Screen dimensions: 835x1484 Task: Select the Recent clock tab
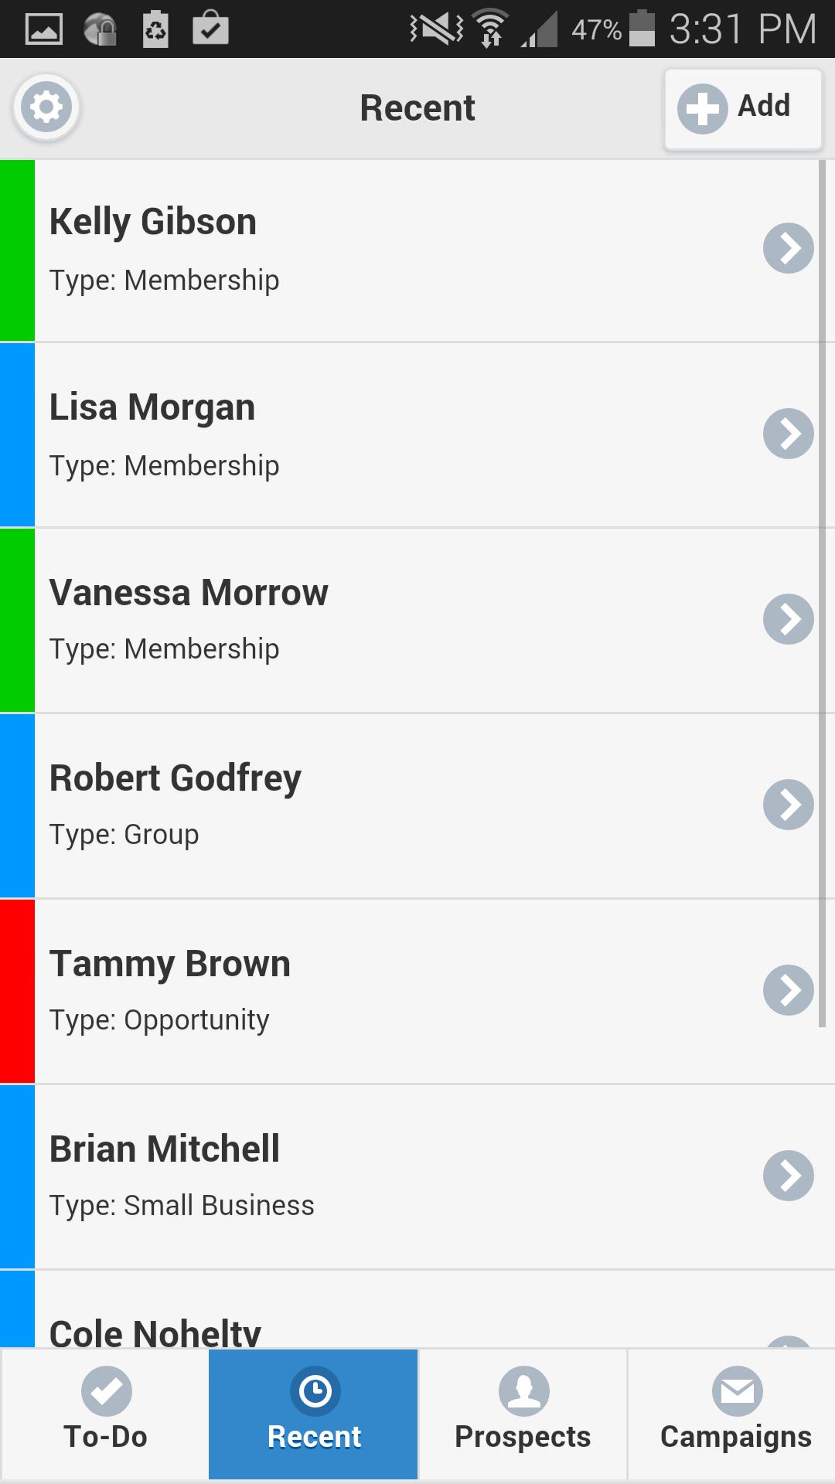tap(314, 1414)
